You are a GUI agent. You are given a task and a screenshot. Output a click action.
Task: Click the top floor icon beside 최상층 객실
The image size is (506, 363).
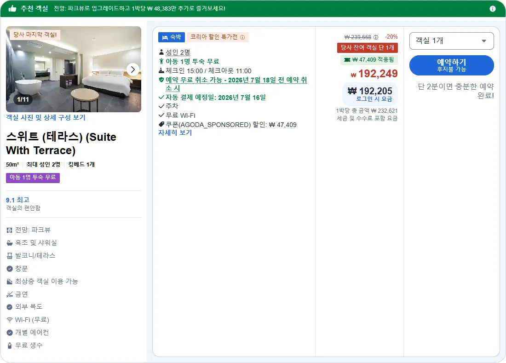[9, 282]
